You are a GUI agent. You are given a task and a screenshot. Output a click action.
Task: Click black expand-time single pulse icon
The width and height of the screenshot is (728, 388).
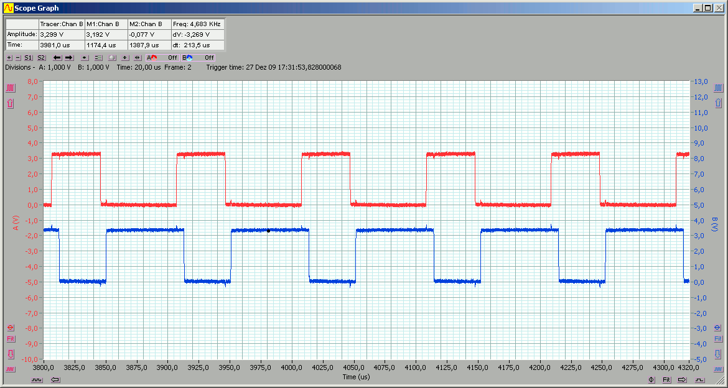(x=699, y=380)
